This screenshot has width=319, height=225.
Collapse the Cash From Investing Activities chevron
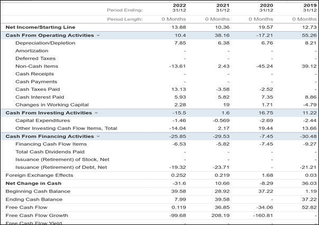coord(96,113)
